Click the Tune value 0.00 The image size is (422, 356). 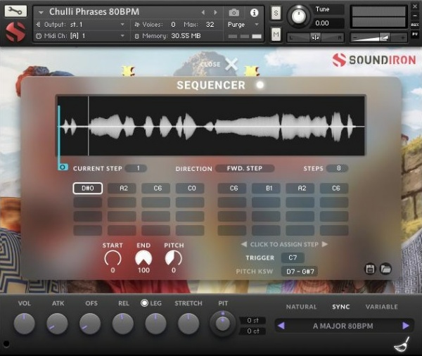pos(322,23)
